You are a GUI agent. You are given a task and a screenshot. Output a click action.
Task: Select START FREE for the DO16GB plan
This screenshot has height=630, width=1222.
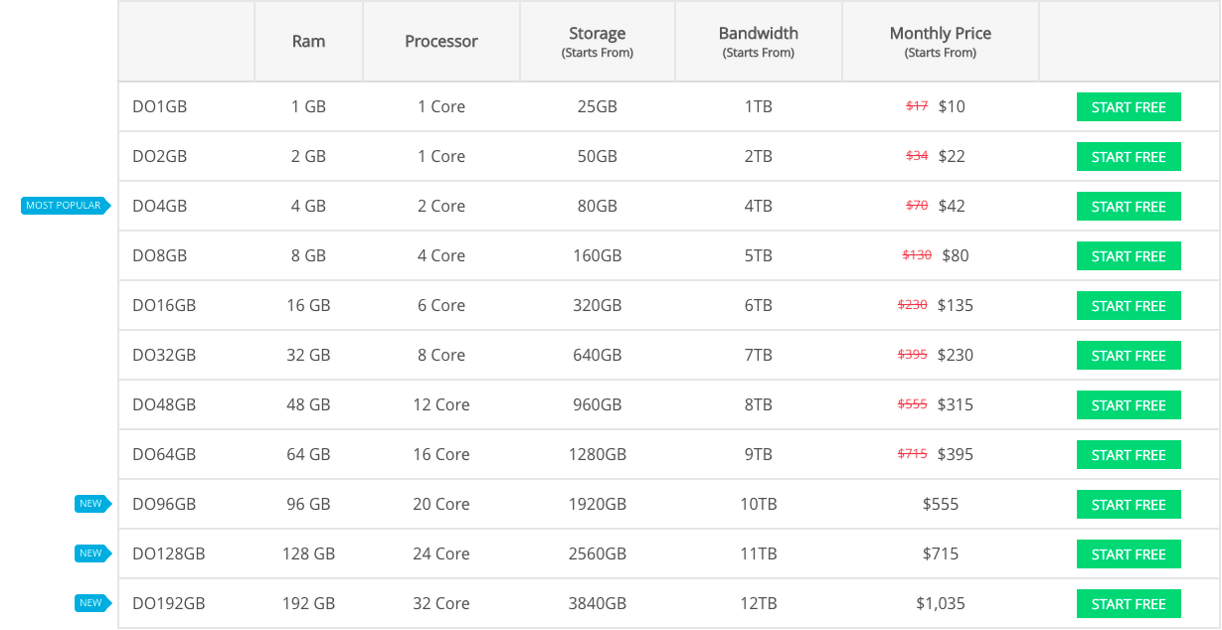click(1129, 306)
